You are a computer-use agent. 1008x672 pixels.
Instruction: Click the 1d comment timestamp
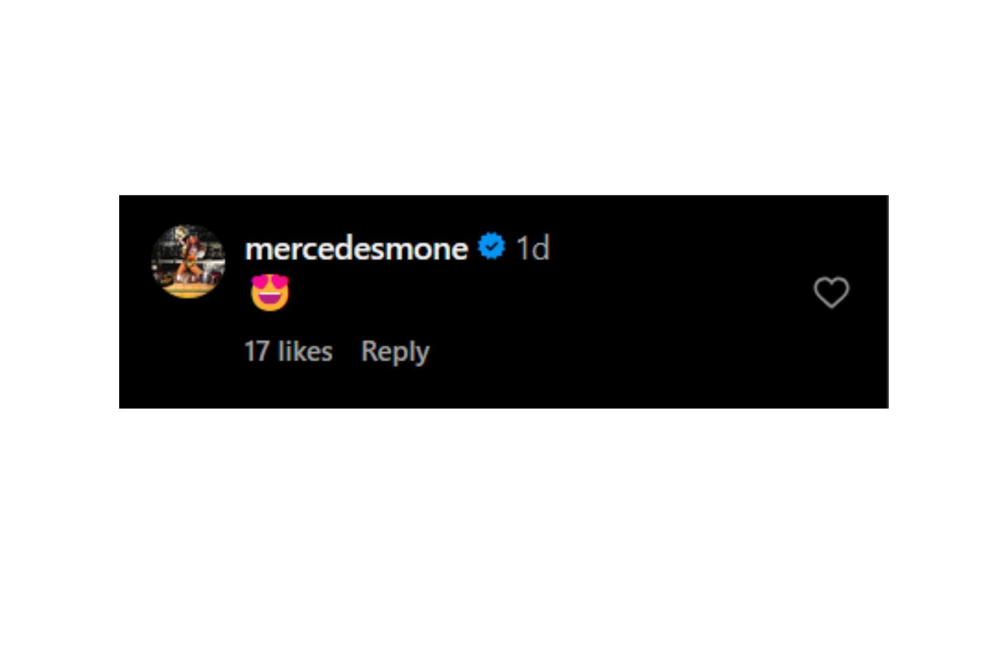point(533,248)
